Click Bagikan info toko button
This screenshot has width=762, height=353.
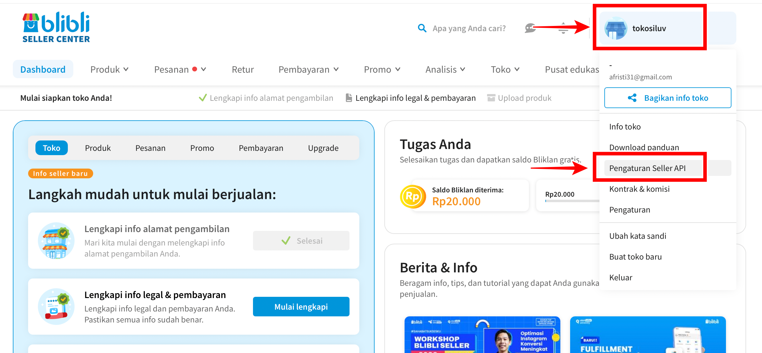coord(668,98)
